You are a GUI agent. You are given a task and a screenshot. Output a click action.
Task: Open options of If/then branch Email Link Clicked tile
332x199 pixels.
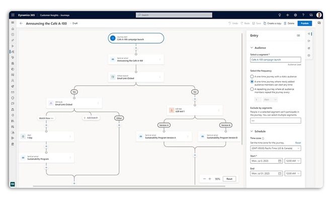point(160,77)
